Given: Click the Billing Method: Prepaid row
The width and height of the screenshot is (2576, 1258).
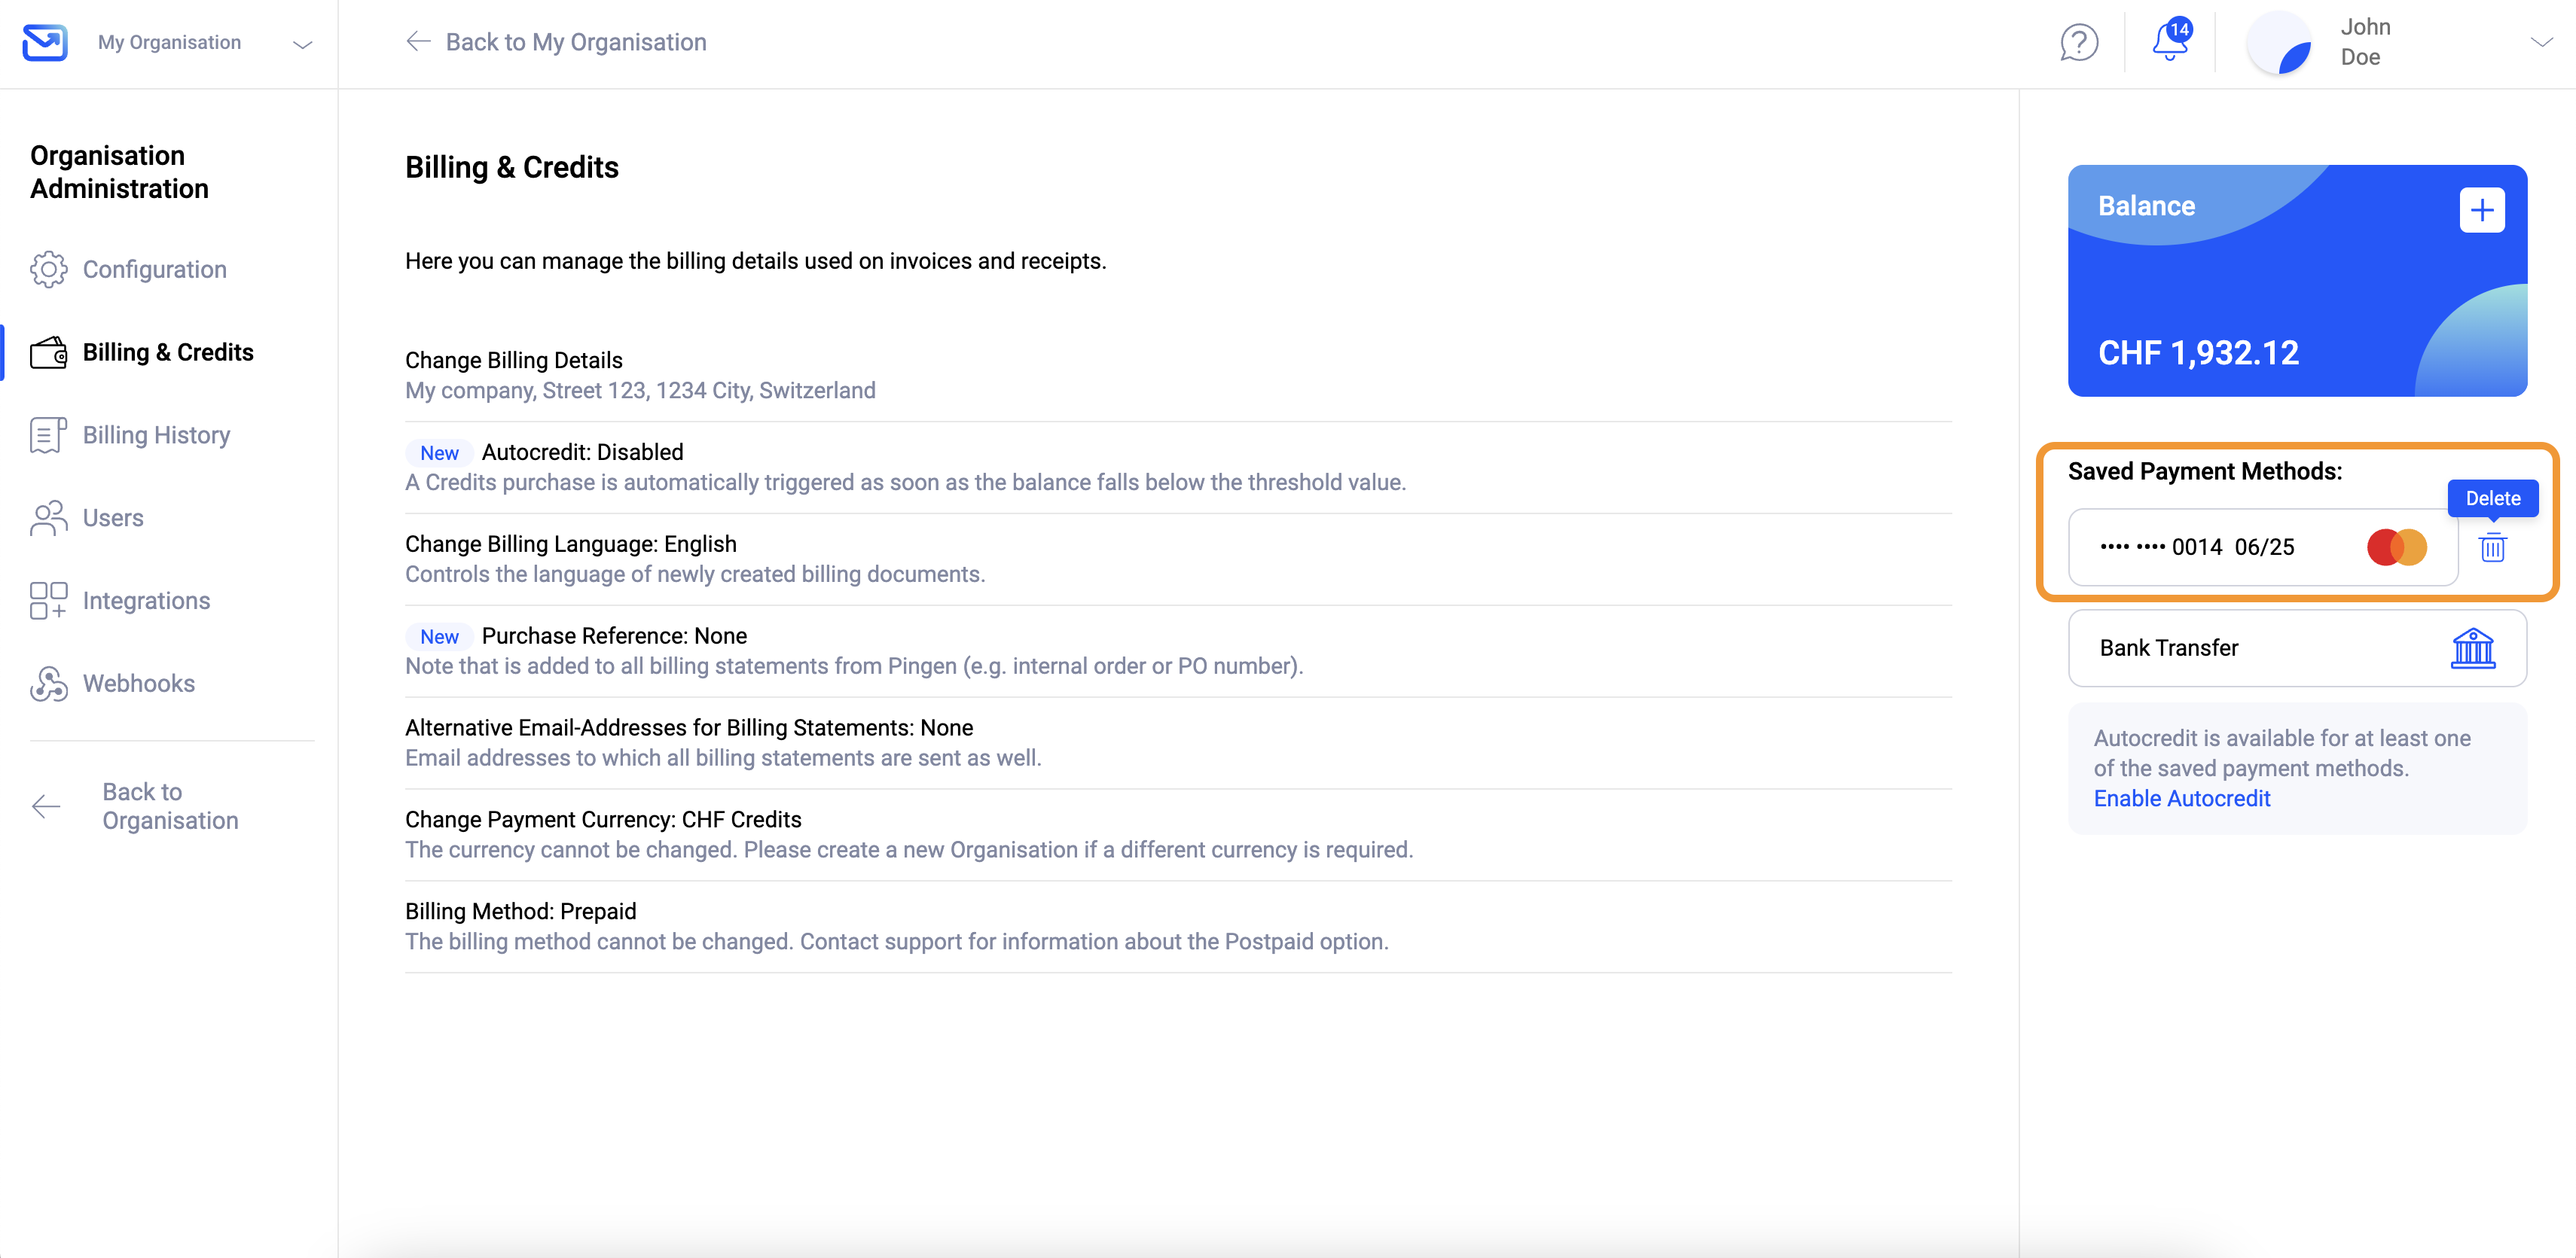Looking at the screenshot, I should click(x=1178, y=928).
